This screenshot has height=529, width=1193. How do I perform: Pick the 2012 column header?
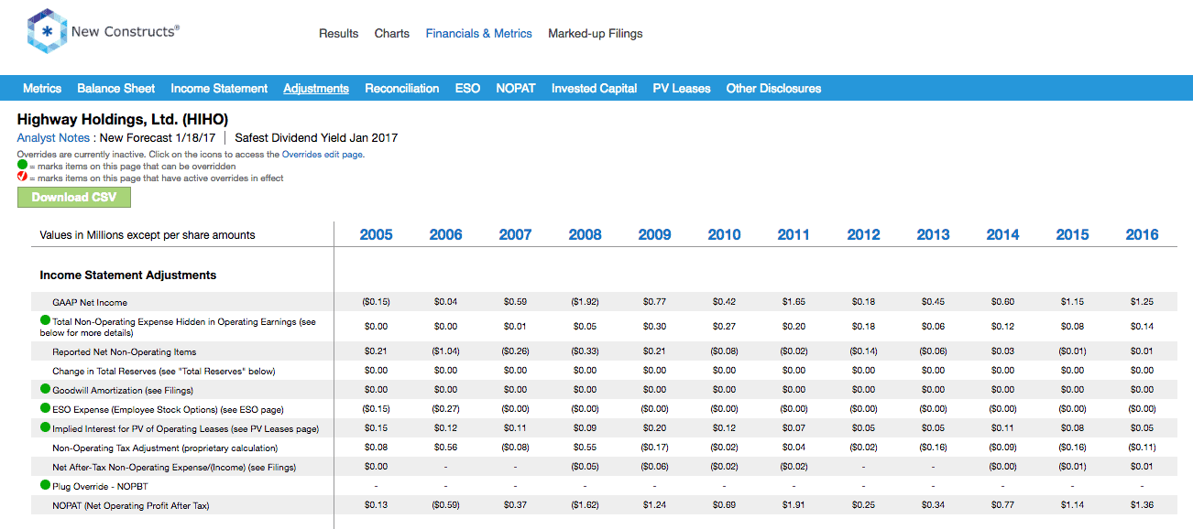point(864,235)
